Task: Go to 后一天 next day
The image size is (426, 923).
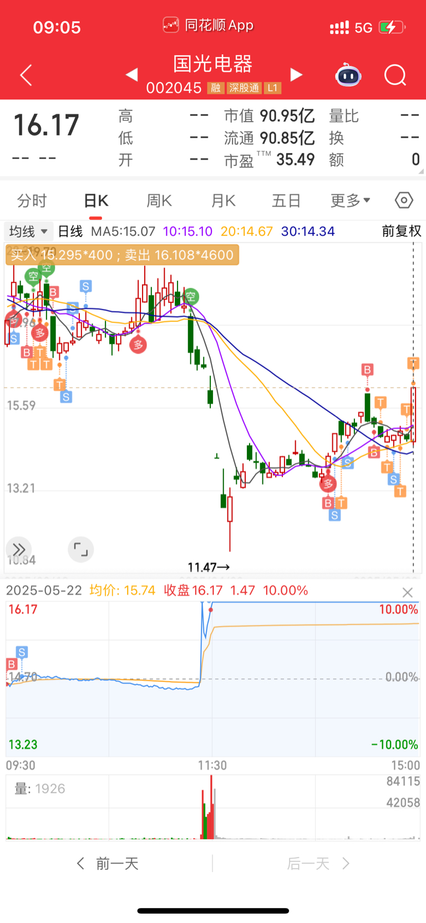Action: [x=318, y=863]
